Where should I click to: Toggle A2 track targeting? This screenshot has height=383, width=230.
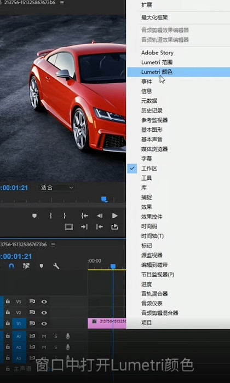pos(19,347)
